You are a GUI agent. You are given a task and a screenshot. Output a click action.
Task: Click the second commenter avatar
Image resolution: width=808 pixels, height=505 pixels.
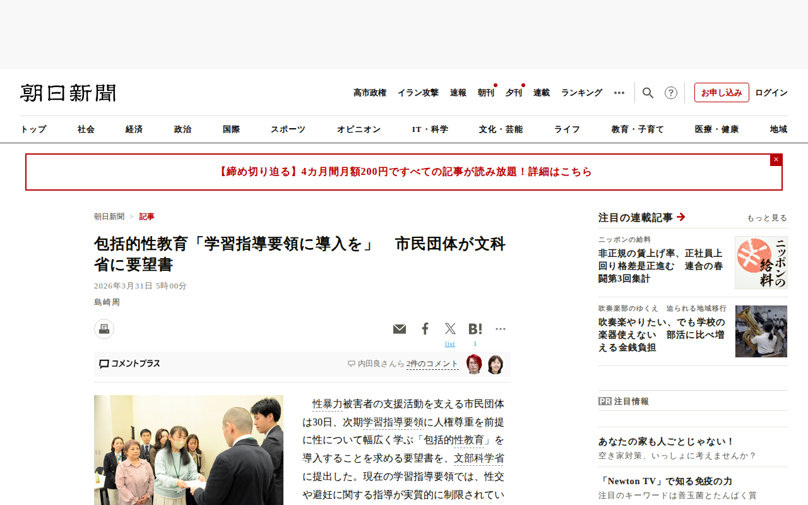click(496, 364)
